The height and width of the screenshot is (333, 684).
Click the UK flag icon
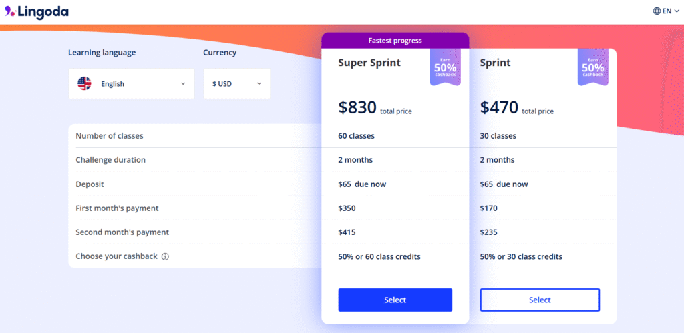84,83
